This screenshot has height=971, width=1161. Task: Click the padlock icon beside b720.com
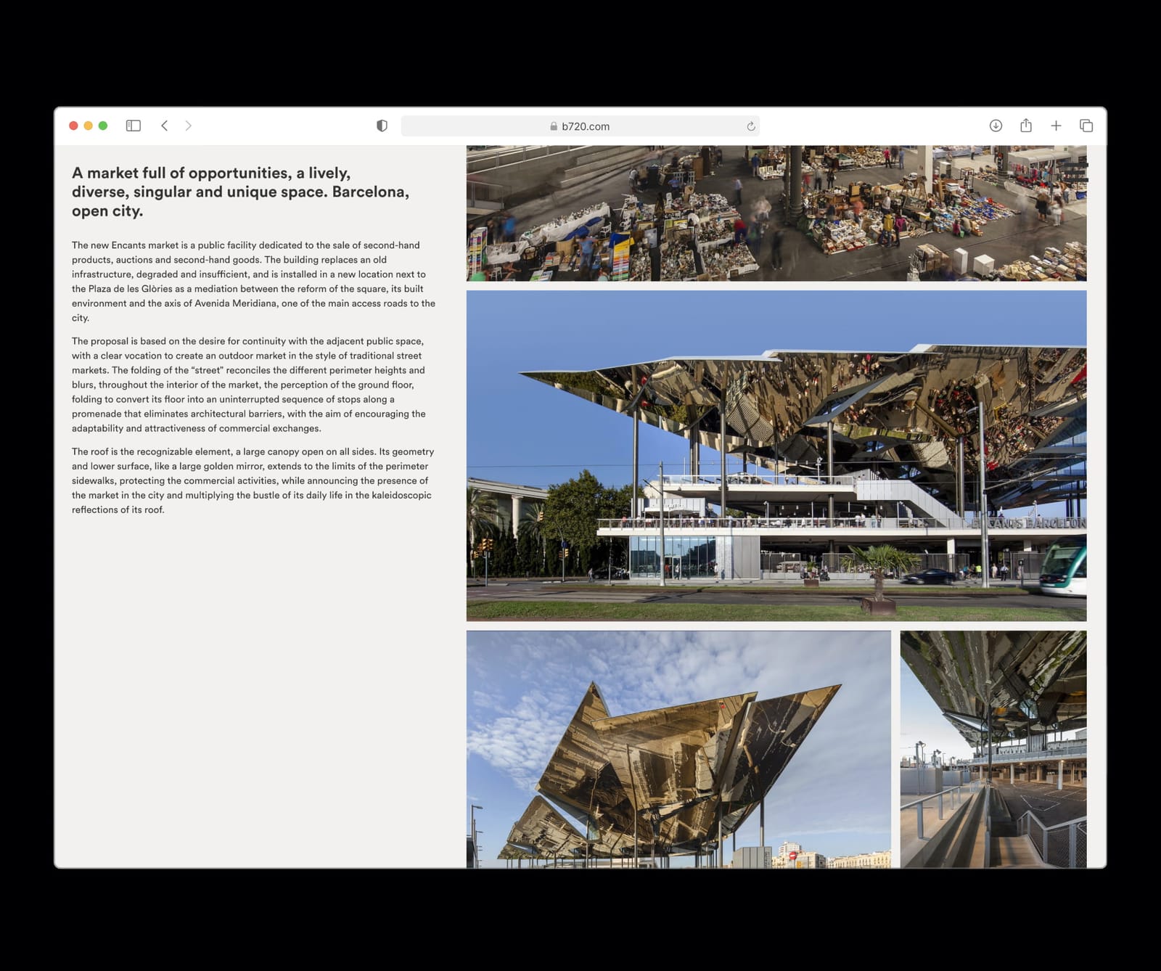click(554, 126)
